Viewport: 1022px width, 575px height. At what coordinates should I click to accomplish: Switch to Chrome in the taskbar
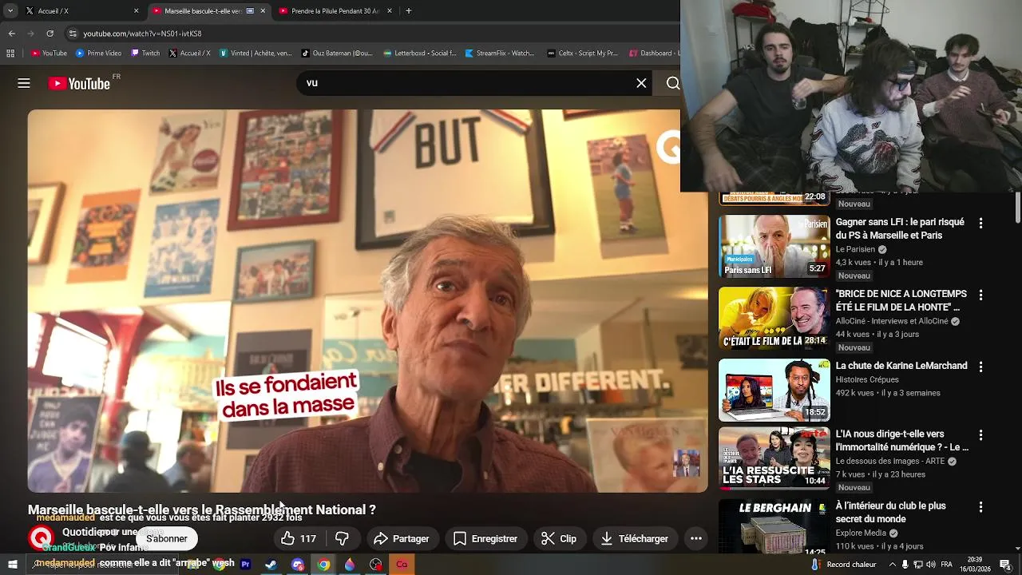point(323,565)
